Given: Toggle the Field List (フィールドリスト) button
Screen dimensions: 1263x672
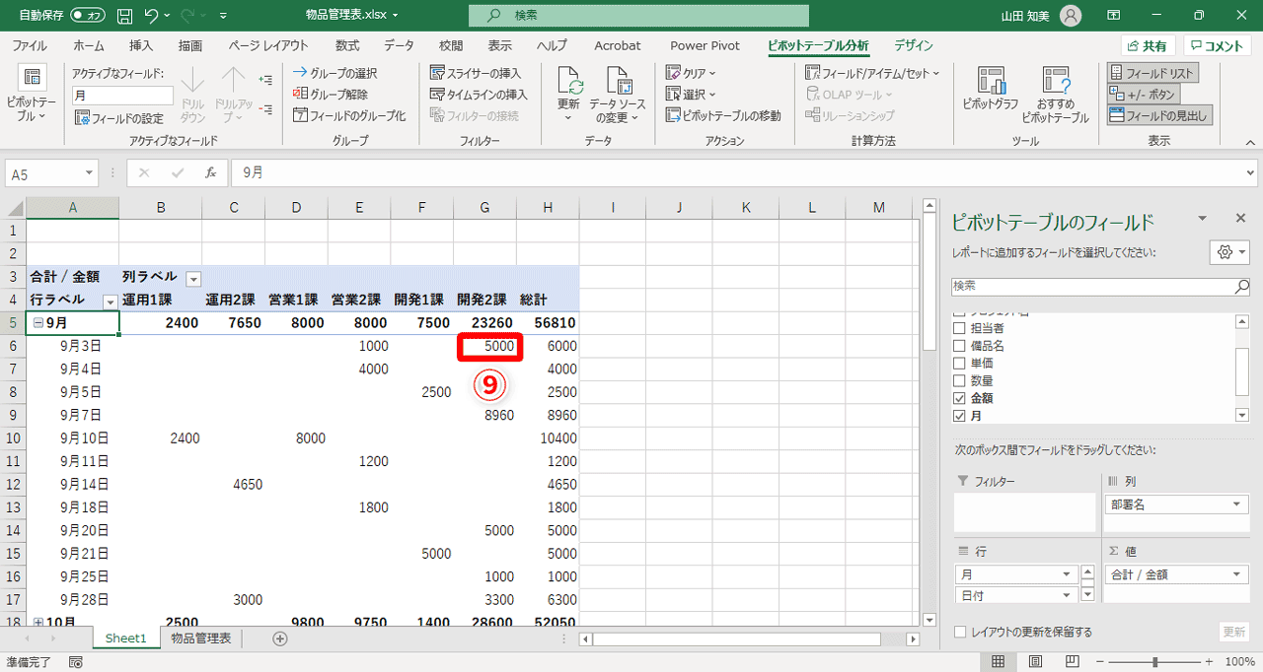Looking at the screenshot, I should pos(1152,73).
